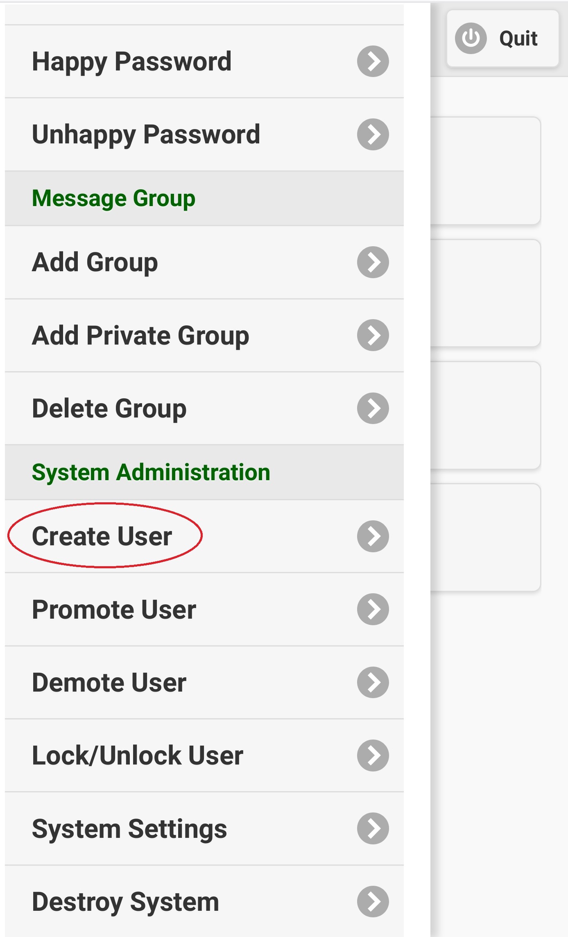Tap the topmost blank card behind the menu
Screen dimensions: 568x937
pos(485,170)
